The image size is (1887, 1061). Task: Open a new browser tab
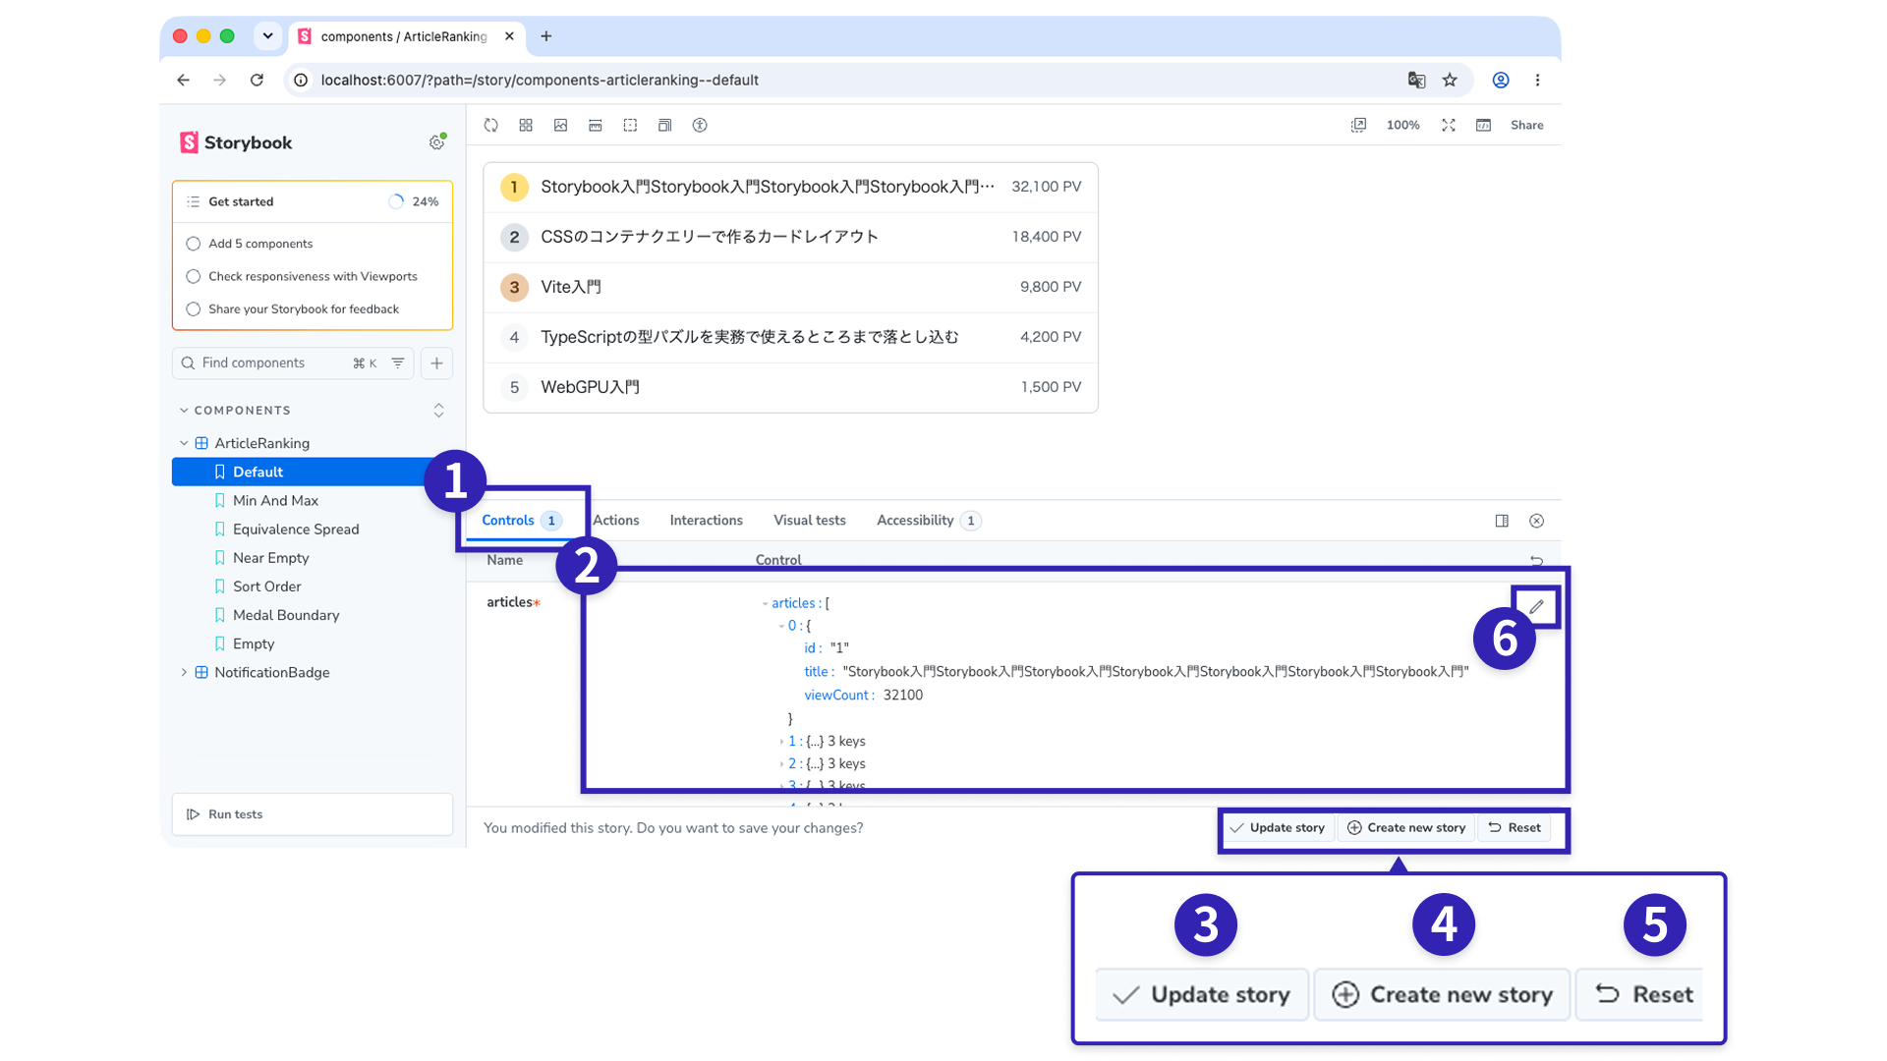point(546,36)
